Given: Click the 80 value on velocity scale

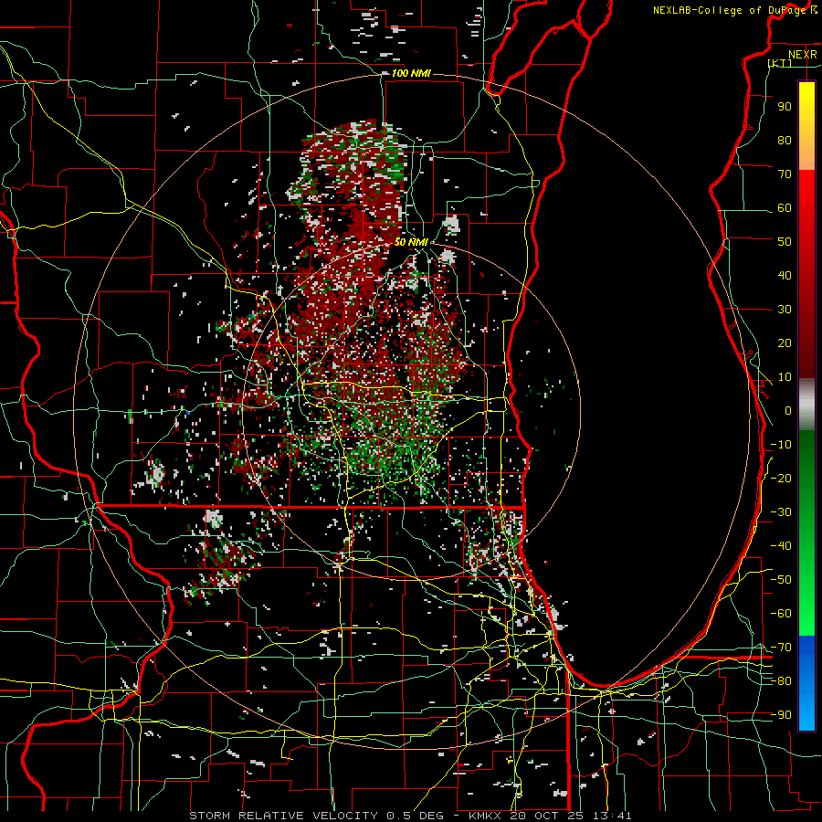Looking at the screenshot, I should (785, 140).
